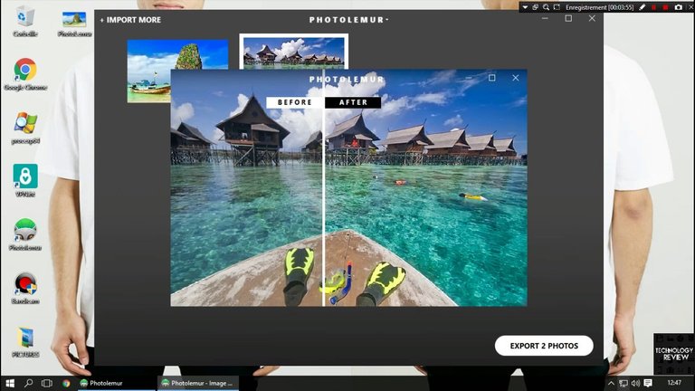Open the Photolemur picture file on desktop
The height and width of the screenshot is (391, 695).
point(74,24)
